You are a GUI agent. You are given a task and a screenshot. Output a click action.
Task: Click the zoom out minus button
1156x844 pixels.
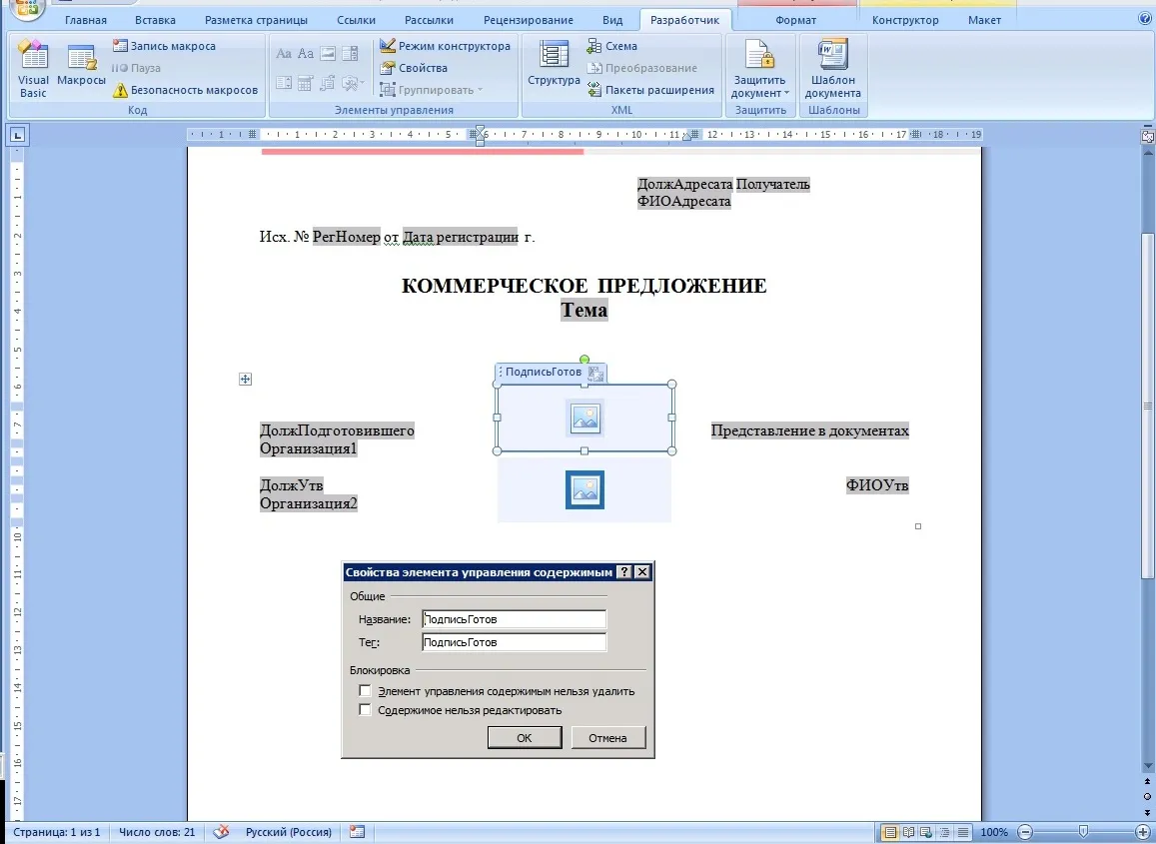click(x=1025, y=832)
